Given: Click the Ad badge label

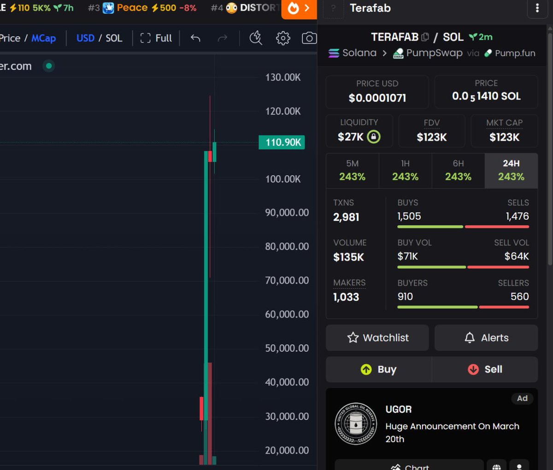Looking at the screenshot, I should (522, 399).
